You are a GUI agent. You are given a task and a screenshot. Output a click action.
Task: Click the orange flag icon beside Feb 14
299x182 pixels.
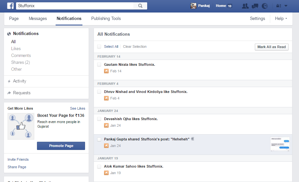click(106, 71)
